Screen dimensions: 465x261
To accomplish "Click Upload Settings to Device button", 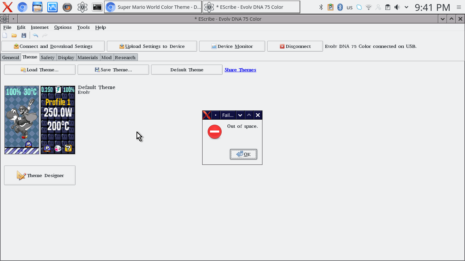I will (152, 46).
